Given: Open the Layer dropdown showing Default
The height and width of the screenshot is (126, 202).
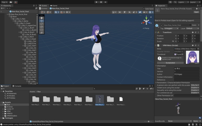Looking at the screenshot, I should [193, 28].
